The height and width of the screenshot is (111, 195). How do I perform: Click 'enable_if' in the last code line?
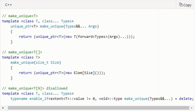pos(39,99)
